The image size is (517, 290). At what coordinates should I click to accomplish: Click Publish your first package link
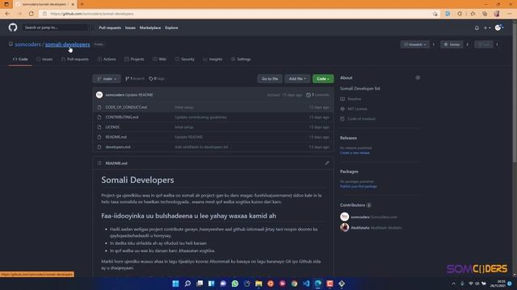[359, 186]
